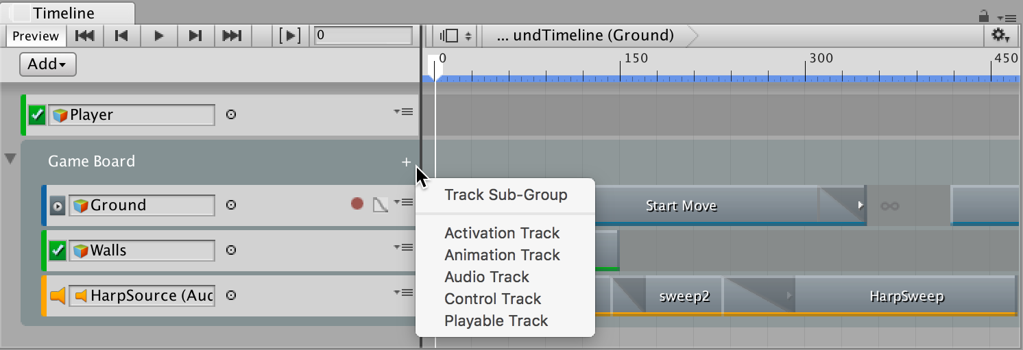Click the HarpSource audio track speaker icon
The width and height of the screenshot is (1023, 350).
pos(58,296)
